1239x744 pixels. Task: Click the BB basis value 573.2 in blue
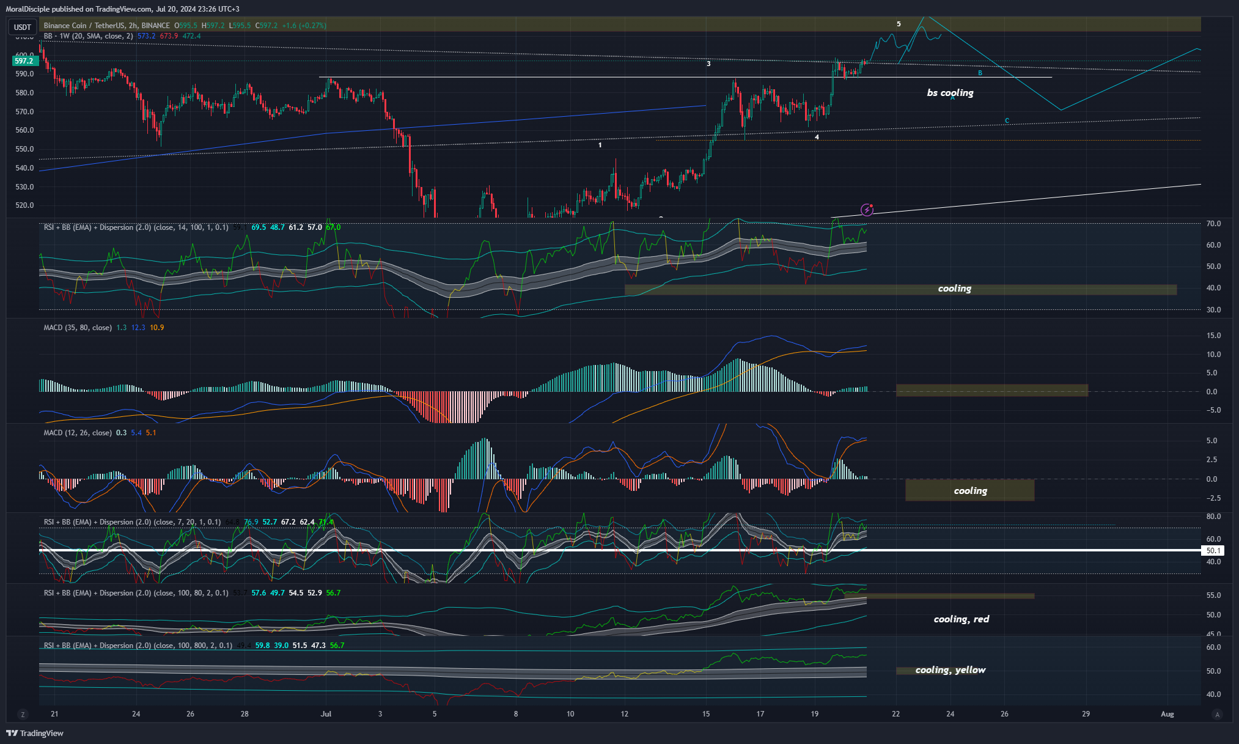pyautogui.click(x=146, y=36)
